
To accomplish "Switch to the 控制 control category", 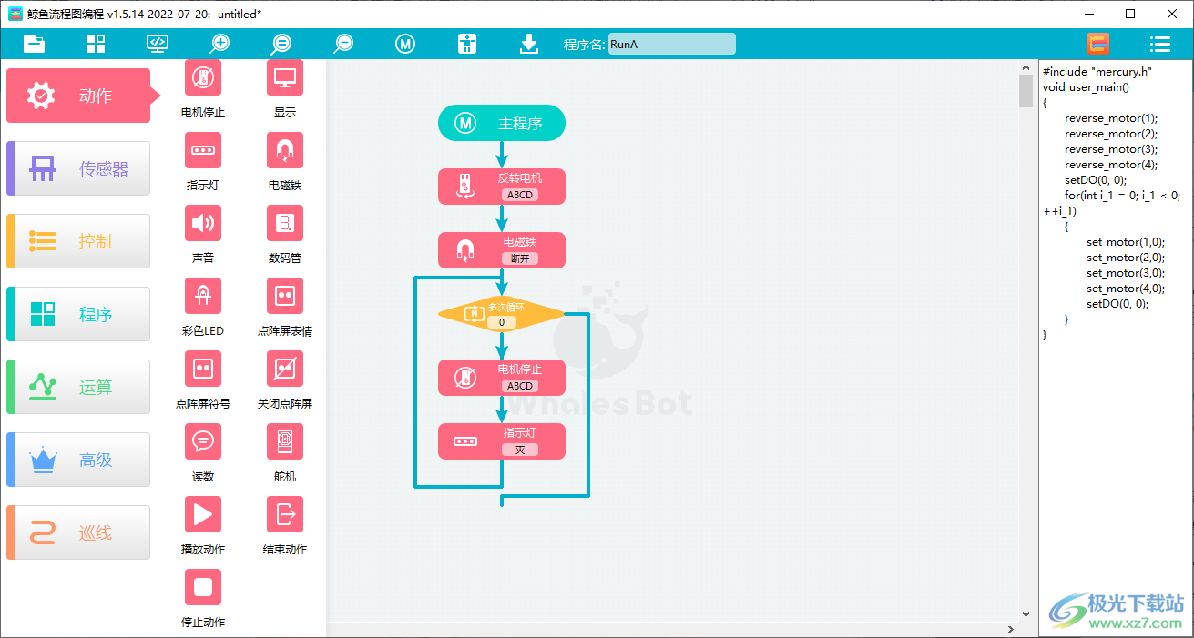I will coord(78,241).
